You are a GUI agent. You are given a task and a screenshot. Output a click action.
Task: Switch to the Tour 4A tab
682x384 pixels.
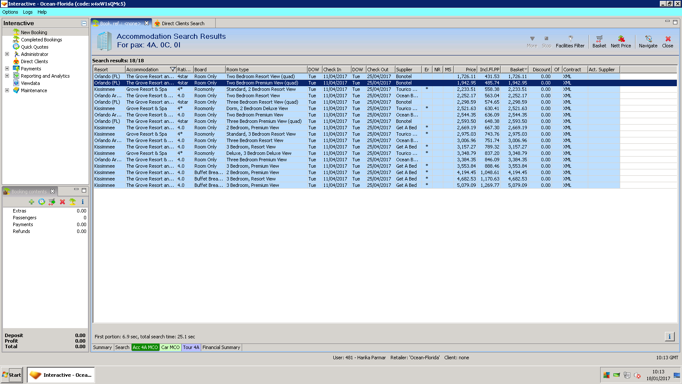click(x=191, y=347)
